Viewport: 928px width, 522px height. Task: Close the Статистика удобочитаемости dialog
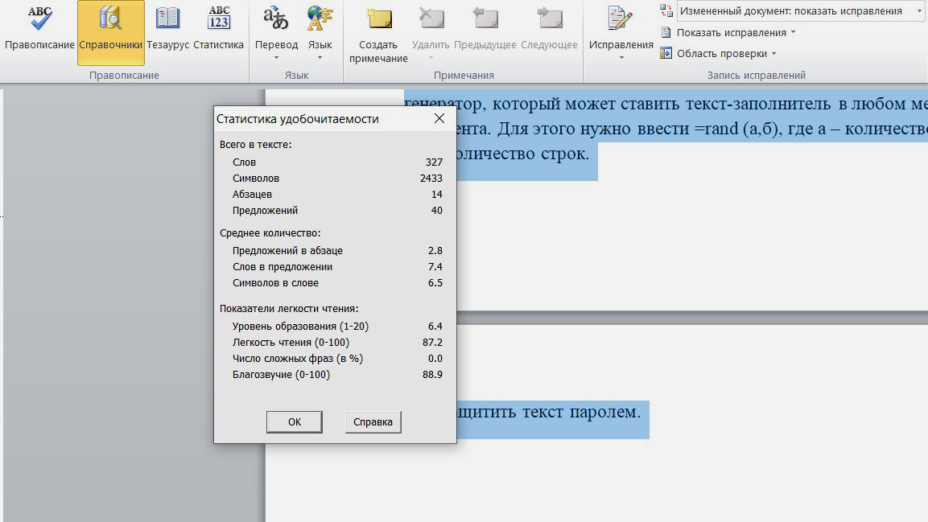[x=439, y=117]
